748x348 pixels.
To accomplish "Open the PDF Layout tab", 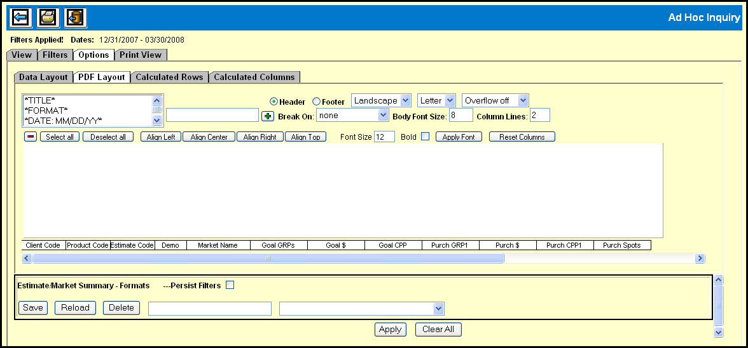I will (102, 77).
